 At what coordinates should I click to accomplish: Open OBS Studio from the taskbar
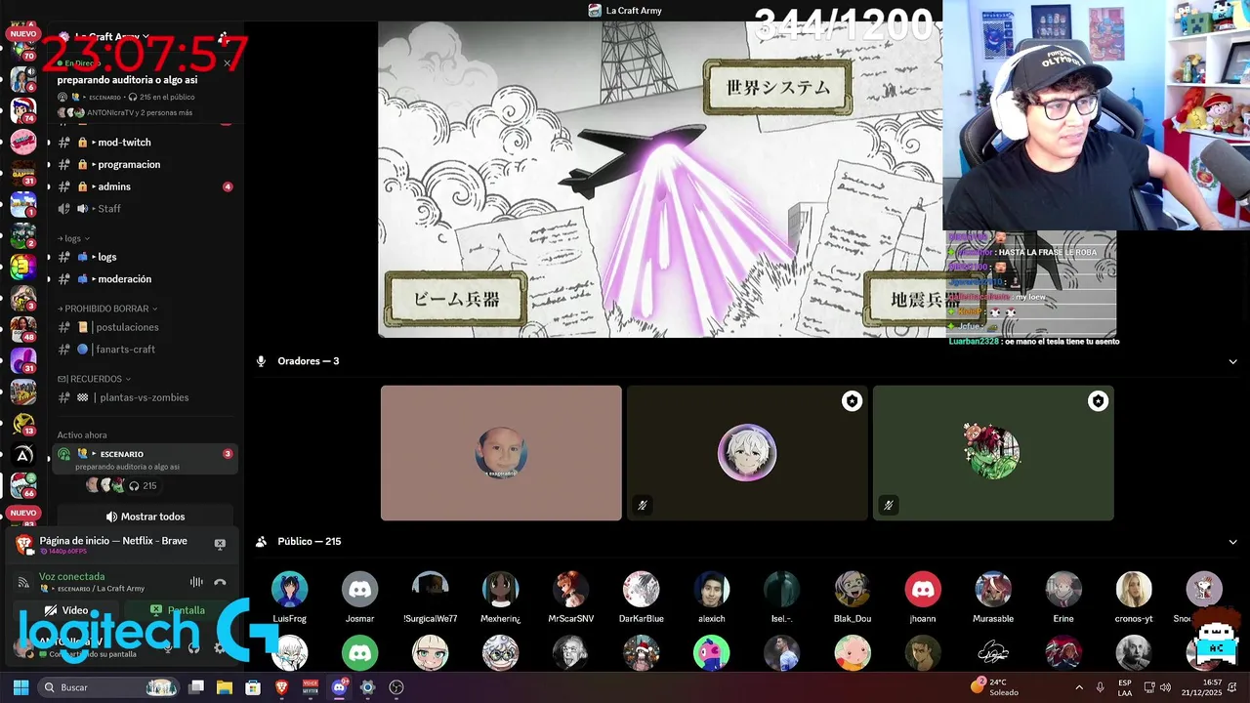pyautogui.click(x=396, y=687)
